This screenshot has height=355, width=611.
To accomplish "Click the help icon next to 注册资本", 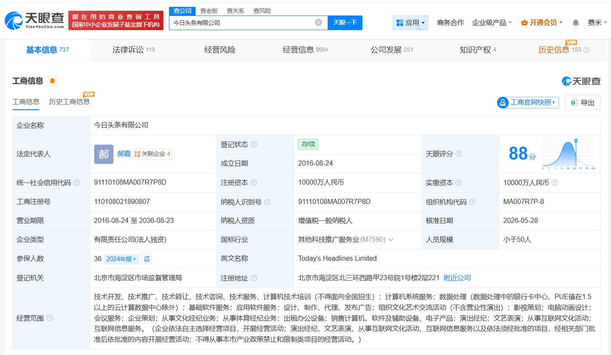I will (254, 182).
